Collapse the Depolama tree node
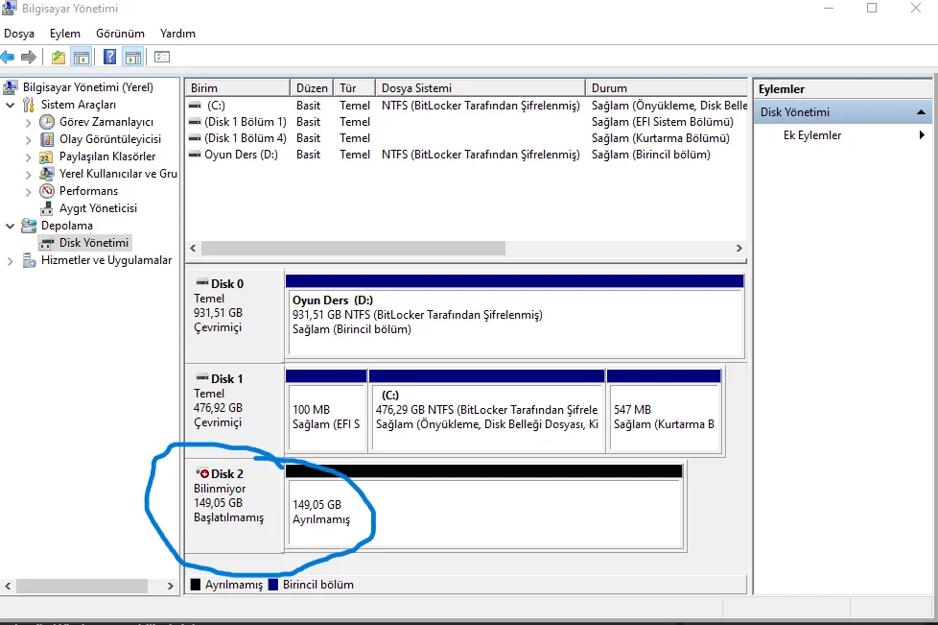 pos(11,226)
